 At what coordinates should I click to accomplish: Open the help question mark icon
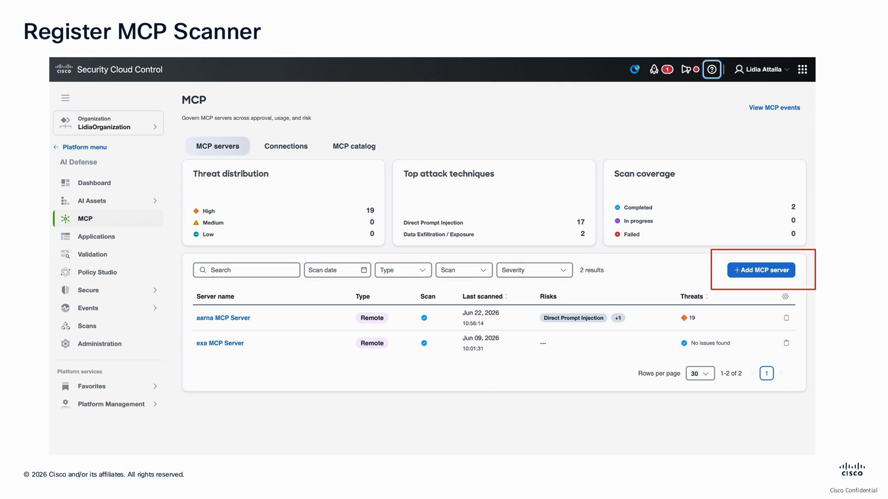712,69
